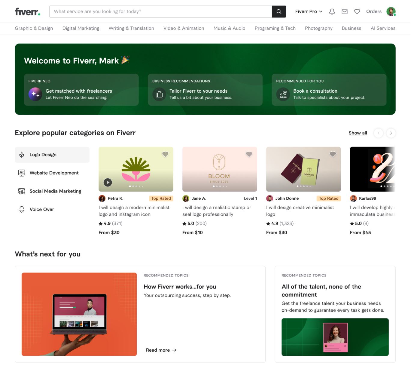Screen dimensions: 411x382
Task: Favorite Petra K.'s logo gig
Action: pyautogui.click(x=165, y=154)
